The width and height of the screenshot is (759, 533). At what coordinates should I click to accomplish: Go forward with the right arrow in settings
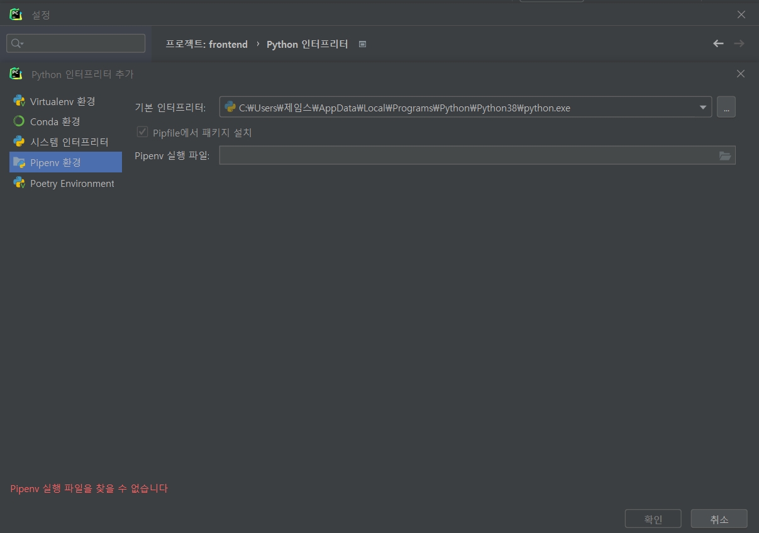pos(739,43)
